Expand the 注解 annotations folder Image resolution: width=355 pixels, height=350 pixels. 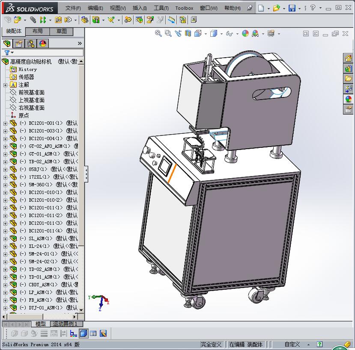pos(5,85)
